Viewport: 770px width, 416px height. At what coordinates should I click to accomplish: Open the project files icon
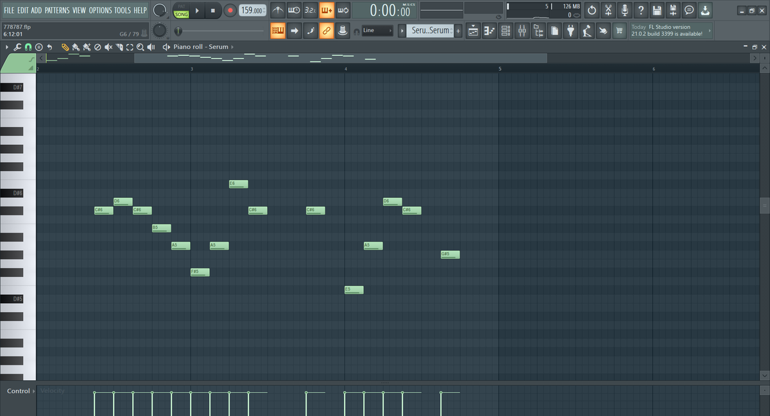coord(554,30)
